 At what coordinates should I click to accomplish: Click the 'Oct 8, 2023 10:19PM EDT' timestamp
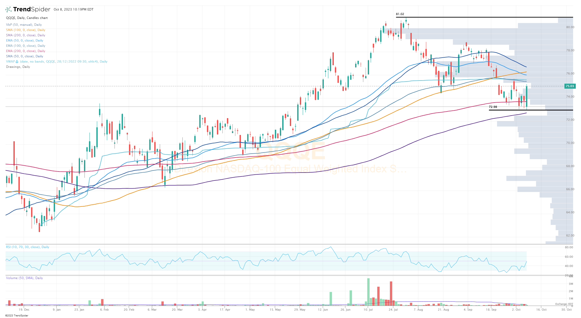click(73, 9)
